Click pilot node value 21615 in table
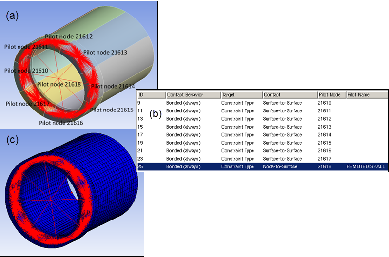 point(324,143)
